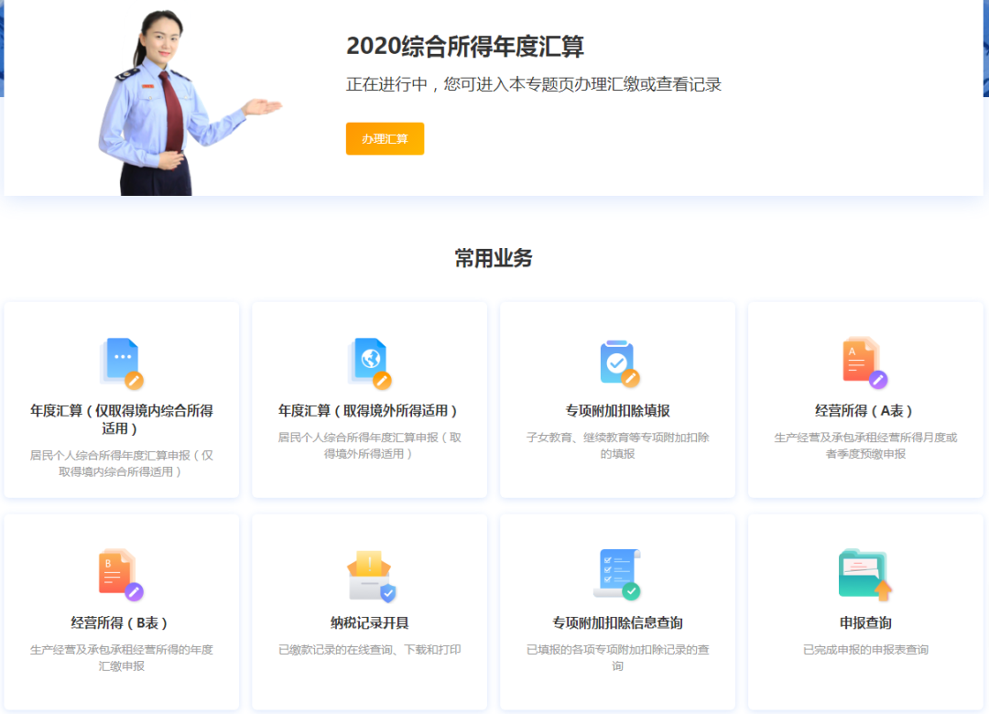989x714 pixels.
Task: Click the globe document icon for overseas income filing
Action: click(370, 360)
